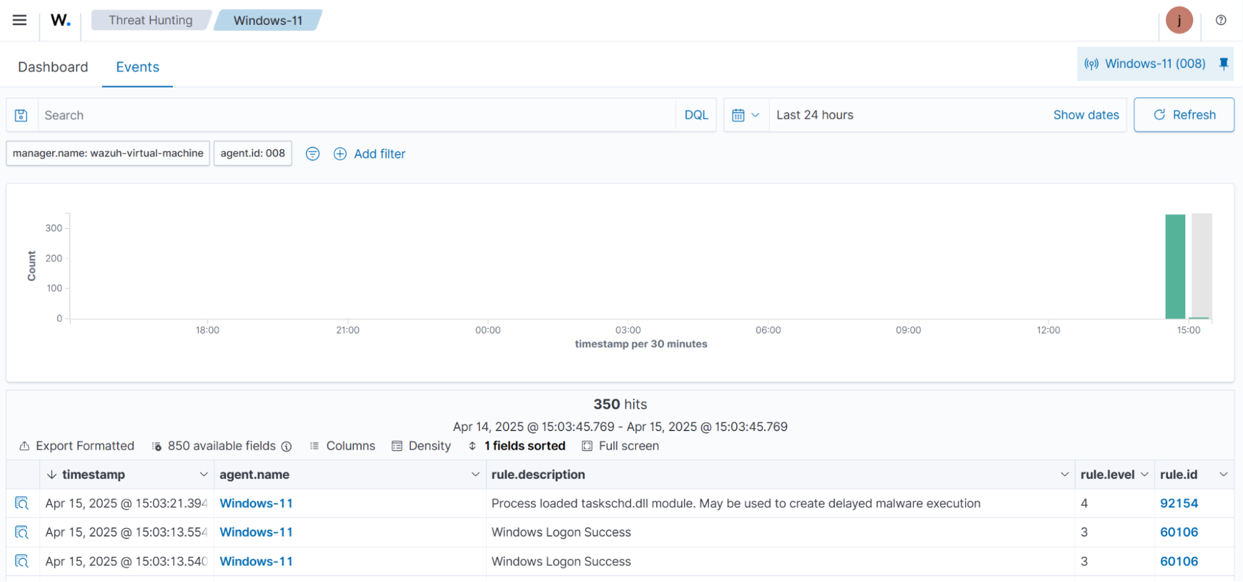Image resolution: width=1243 pixels, height=582 pixels.
Task: Open the calendar quick date menu
Action: tap(746, 115)
